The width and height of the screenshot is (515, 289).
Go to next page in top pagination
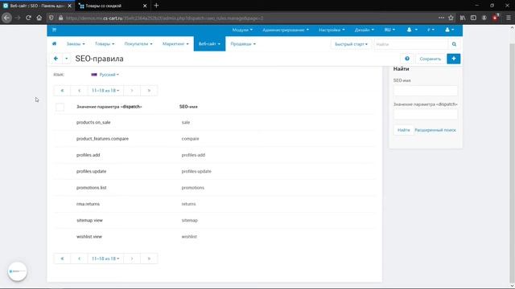click(x=132, y=91)
